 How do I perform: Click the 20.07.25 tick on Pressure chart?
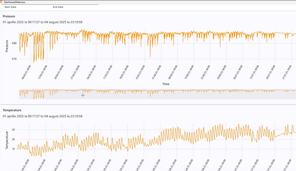point(271,72)
